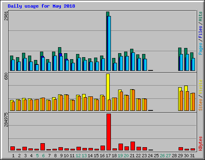Select the red KBytes bar for day 1
The height and width of the screenshot is (160, 205).
12,148
